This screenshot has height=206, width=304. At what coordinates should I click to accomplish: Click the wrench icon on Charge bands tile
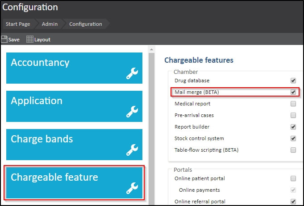pyautogui.click(x=132, y=150)
